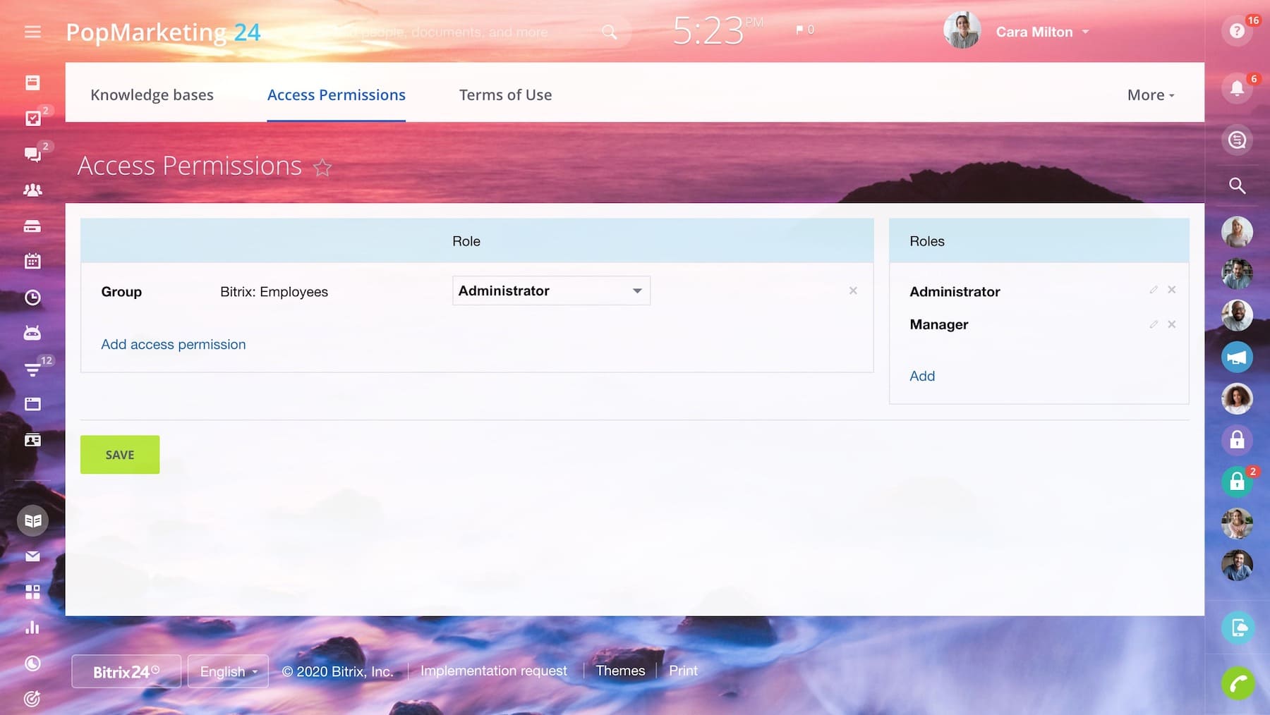
Task: Start a call with the green phone icon
Action: click(x=1237, y=683)
